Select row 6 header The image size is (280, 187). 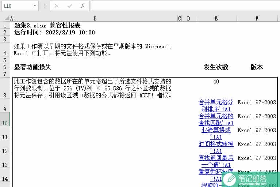tap(5, 67)
